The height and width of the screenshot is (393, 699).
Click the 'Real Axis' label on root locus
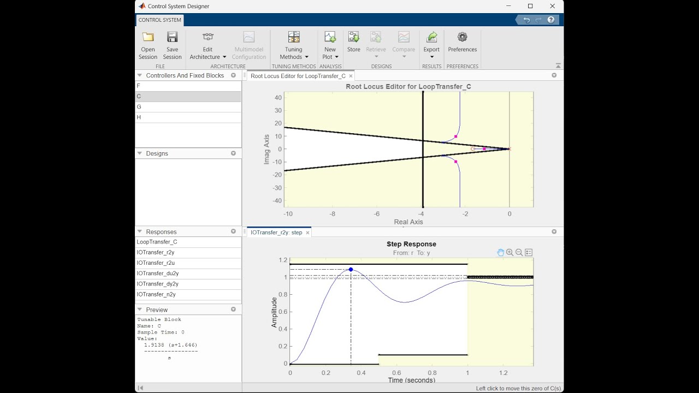(408, 222)
